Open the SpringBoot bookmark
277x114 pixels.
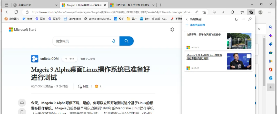72,19
